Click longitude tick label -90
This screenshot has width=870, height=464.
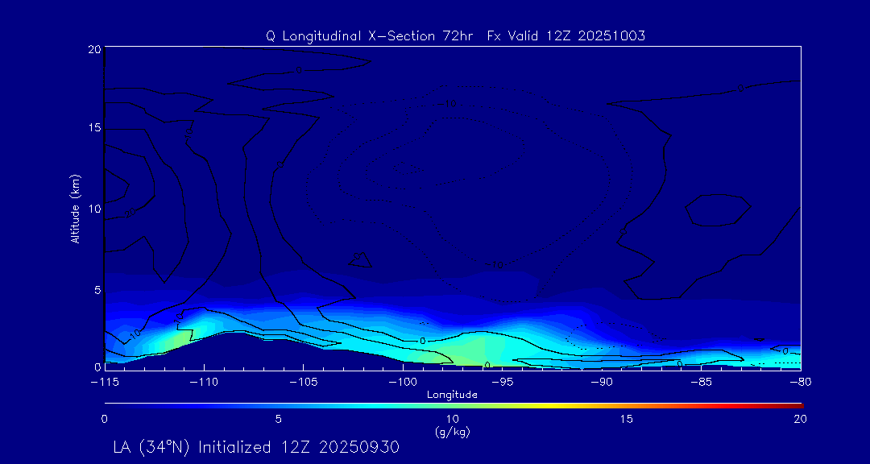coord(602,383)
